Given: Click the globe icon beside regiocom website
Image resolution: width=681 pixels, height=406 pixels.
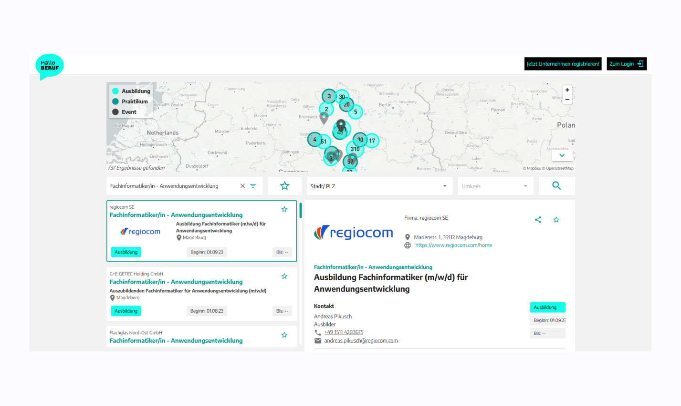Looking at the screenshot, I should coord(408,245).
